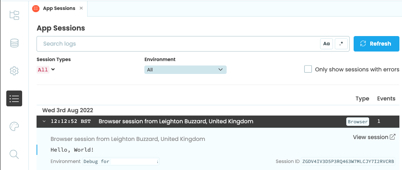Close the App Sessions tab
This screenshot has height=170, width=402.
(x=81, y=8)
